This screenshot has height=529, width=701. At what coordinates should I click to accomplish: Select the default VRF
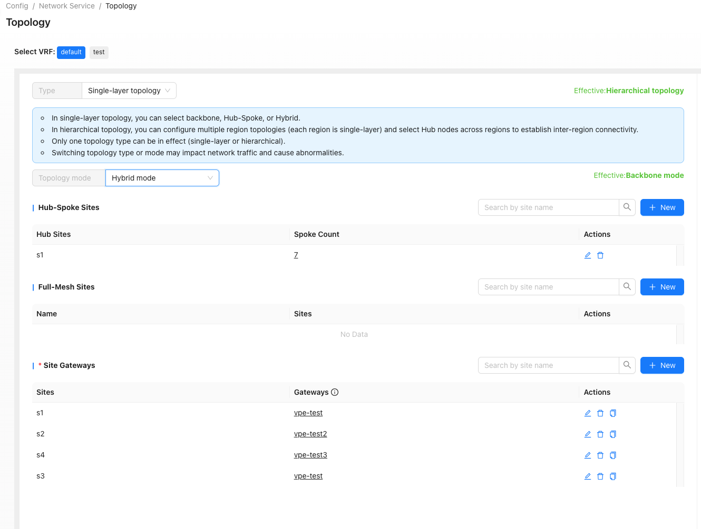(x=71, y=52)
